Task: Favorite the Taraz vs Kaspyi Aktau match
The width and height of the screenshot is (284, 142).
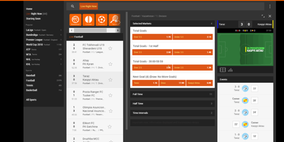Action: pyautogui.click(x=110, y=80)
